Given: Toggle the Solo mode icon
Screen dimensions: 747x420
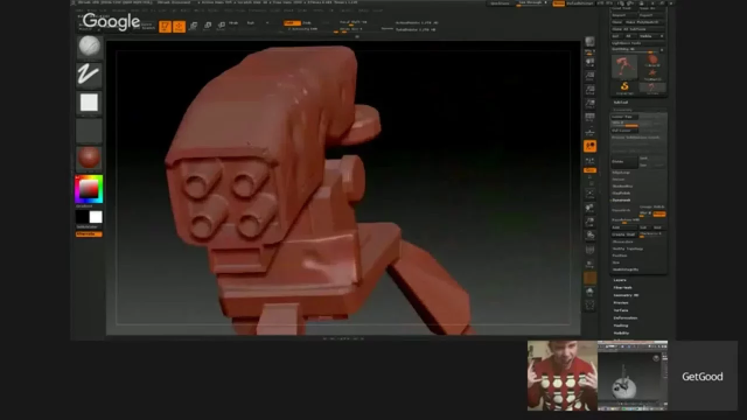Looking at the screenshot, I should [590, 291].
